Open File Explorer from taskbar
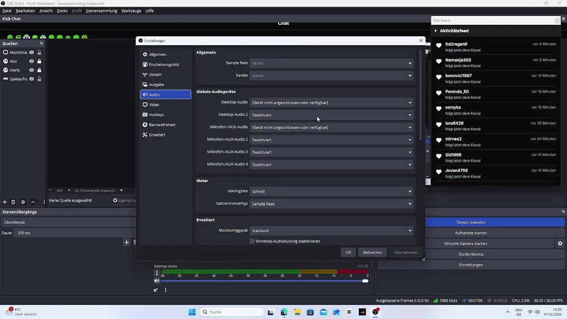 pyautogui.click(x=297, y=312)
